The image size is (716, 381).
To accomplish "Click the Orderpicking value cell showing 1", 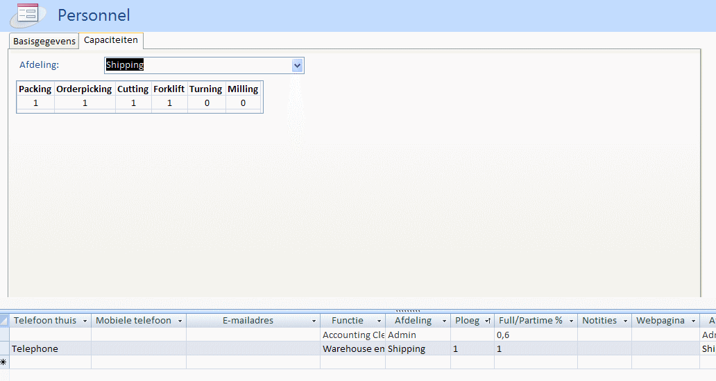I will [85, 103].
